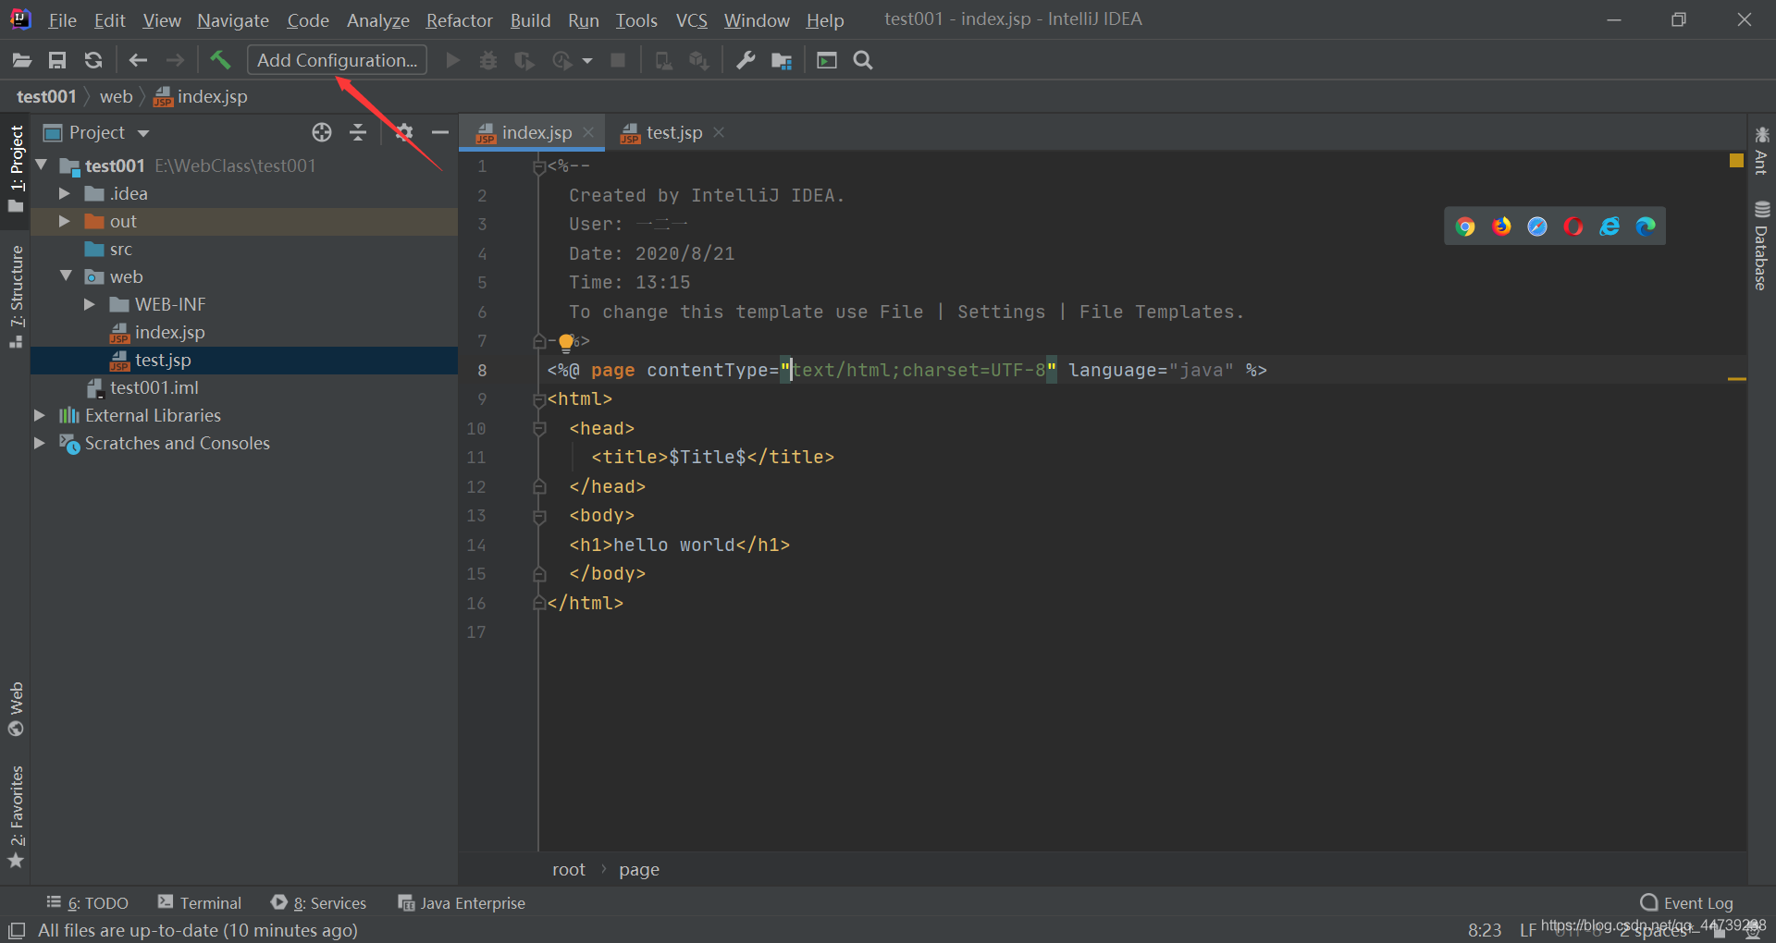Open the Java Enterprise tool window
Image resolution: width=1776 pixels, height=943 pixels.
pos(462,903)
